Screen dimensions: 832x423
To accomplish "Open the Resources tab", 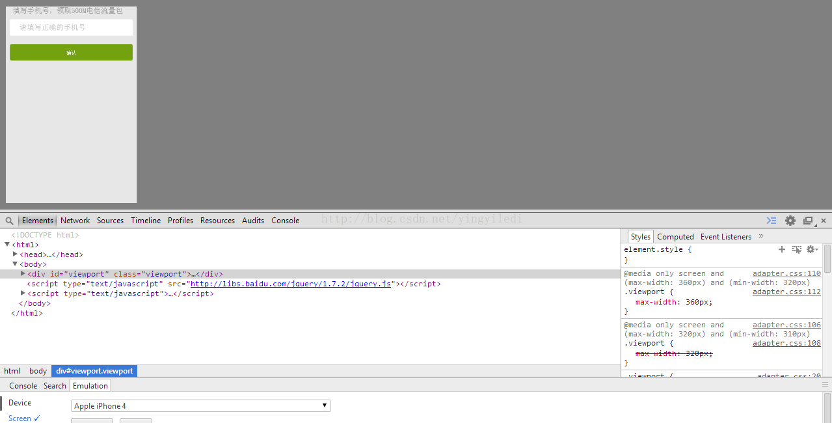I will coord(217,221).
